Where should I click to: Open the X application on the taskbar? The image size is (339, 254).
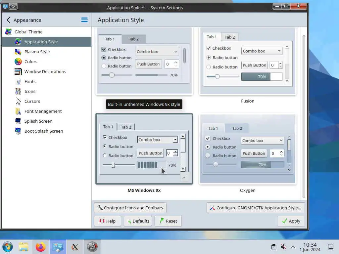(75, 247)
